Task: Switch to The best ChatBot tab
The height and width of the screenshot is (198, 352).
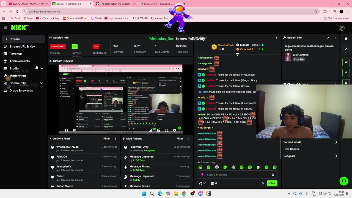Action: [x=116, y=4]
